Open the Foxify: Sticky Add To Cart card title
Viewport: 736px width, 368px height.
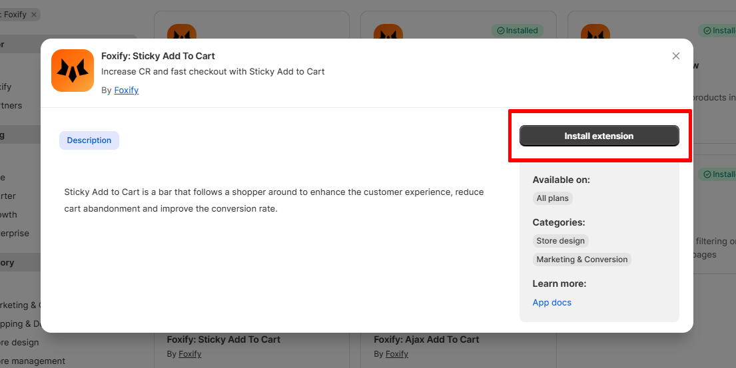[223, 339]
